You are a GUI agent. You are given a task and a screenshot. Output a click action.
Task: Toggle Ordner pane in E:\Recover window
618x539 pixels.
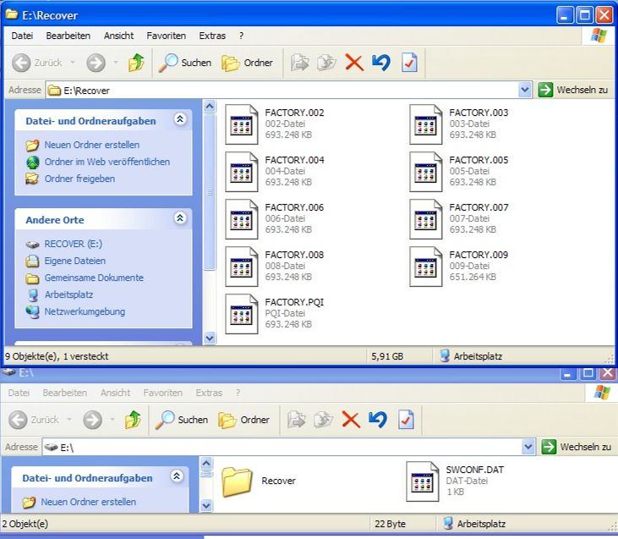point(247,63)
